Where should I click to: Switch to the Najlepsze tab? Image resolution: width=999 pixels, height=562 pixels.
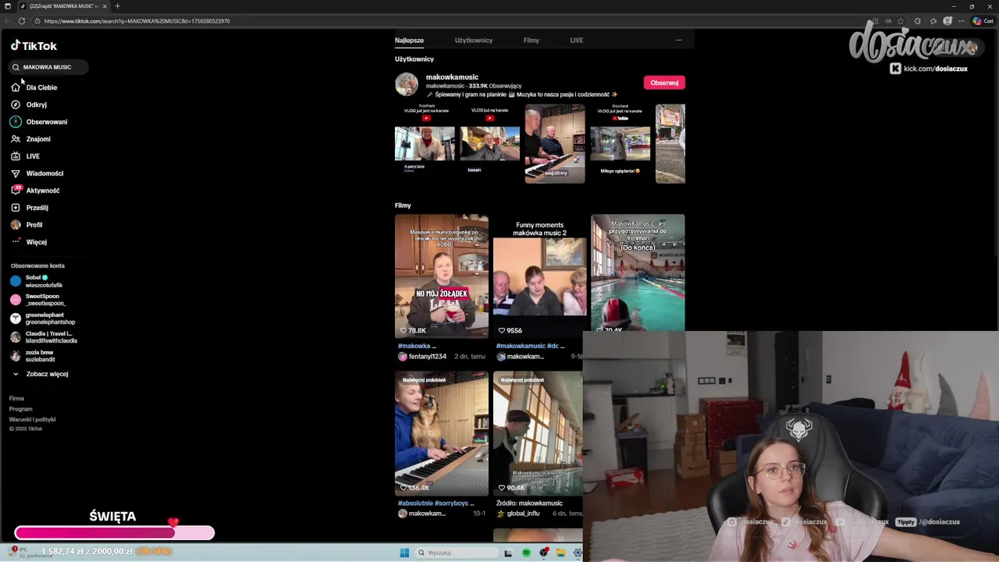tap(409, 40)
